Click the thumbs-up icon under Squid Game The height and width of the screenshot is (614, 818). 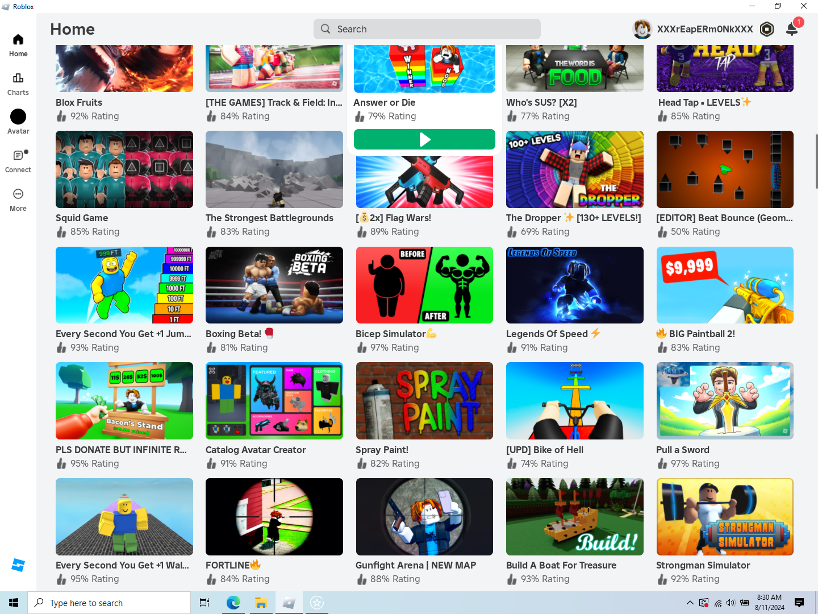tap(61, 231)
